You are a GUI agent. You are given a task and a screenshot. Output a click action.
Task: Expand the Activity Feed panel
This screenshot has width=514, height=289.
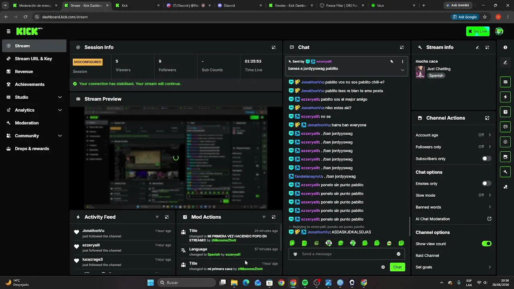[x=167, y=217]
